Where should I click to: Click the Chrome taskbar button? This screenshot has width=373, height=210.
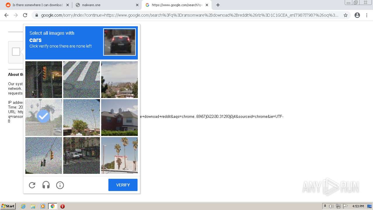(52, 206)
